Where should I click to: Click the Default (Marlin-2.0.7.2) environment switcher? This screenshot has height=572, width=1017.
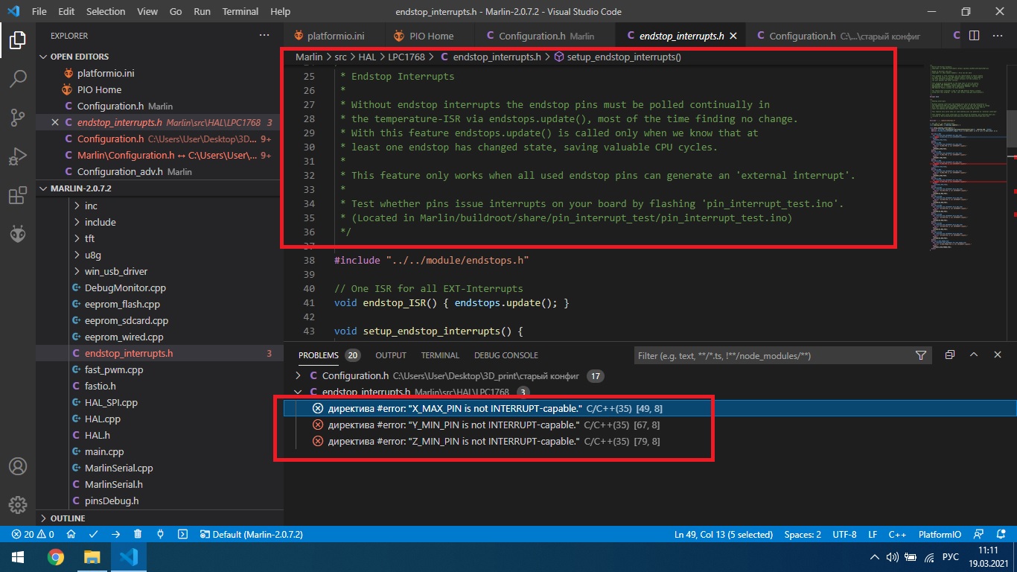[252, 534]
